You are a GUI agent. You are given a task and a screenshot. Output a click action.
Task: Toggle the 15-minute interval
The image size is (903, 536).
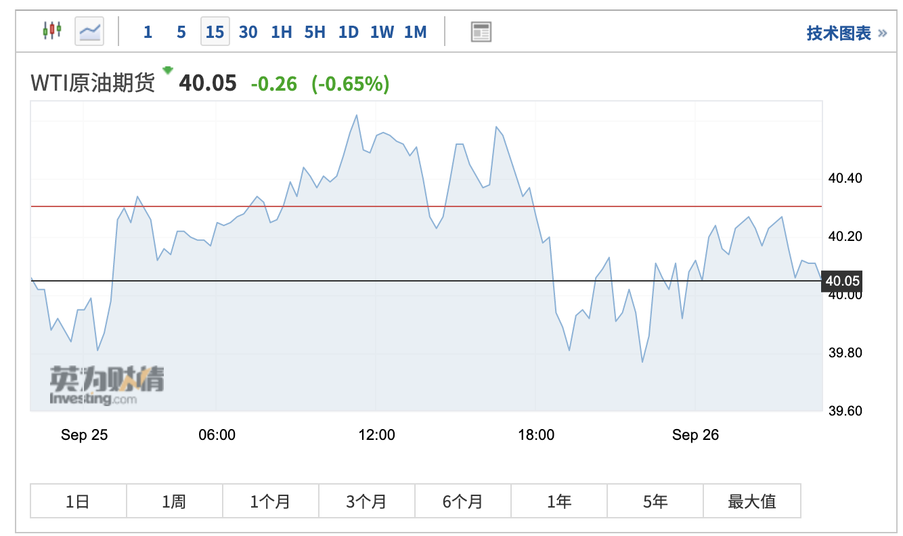pyautogui.click(x=215, y=32)
